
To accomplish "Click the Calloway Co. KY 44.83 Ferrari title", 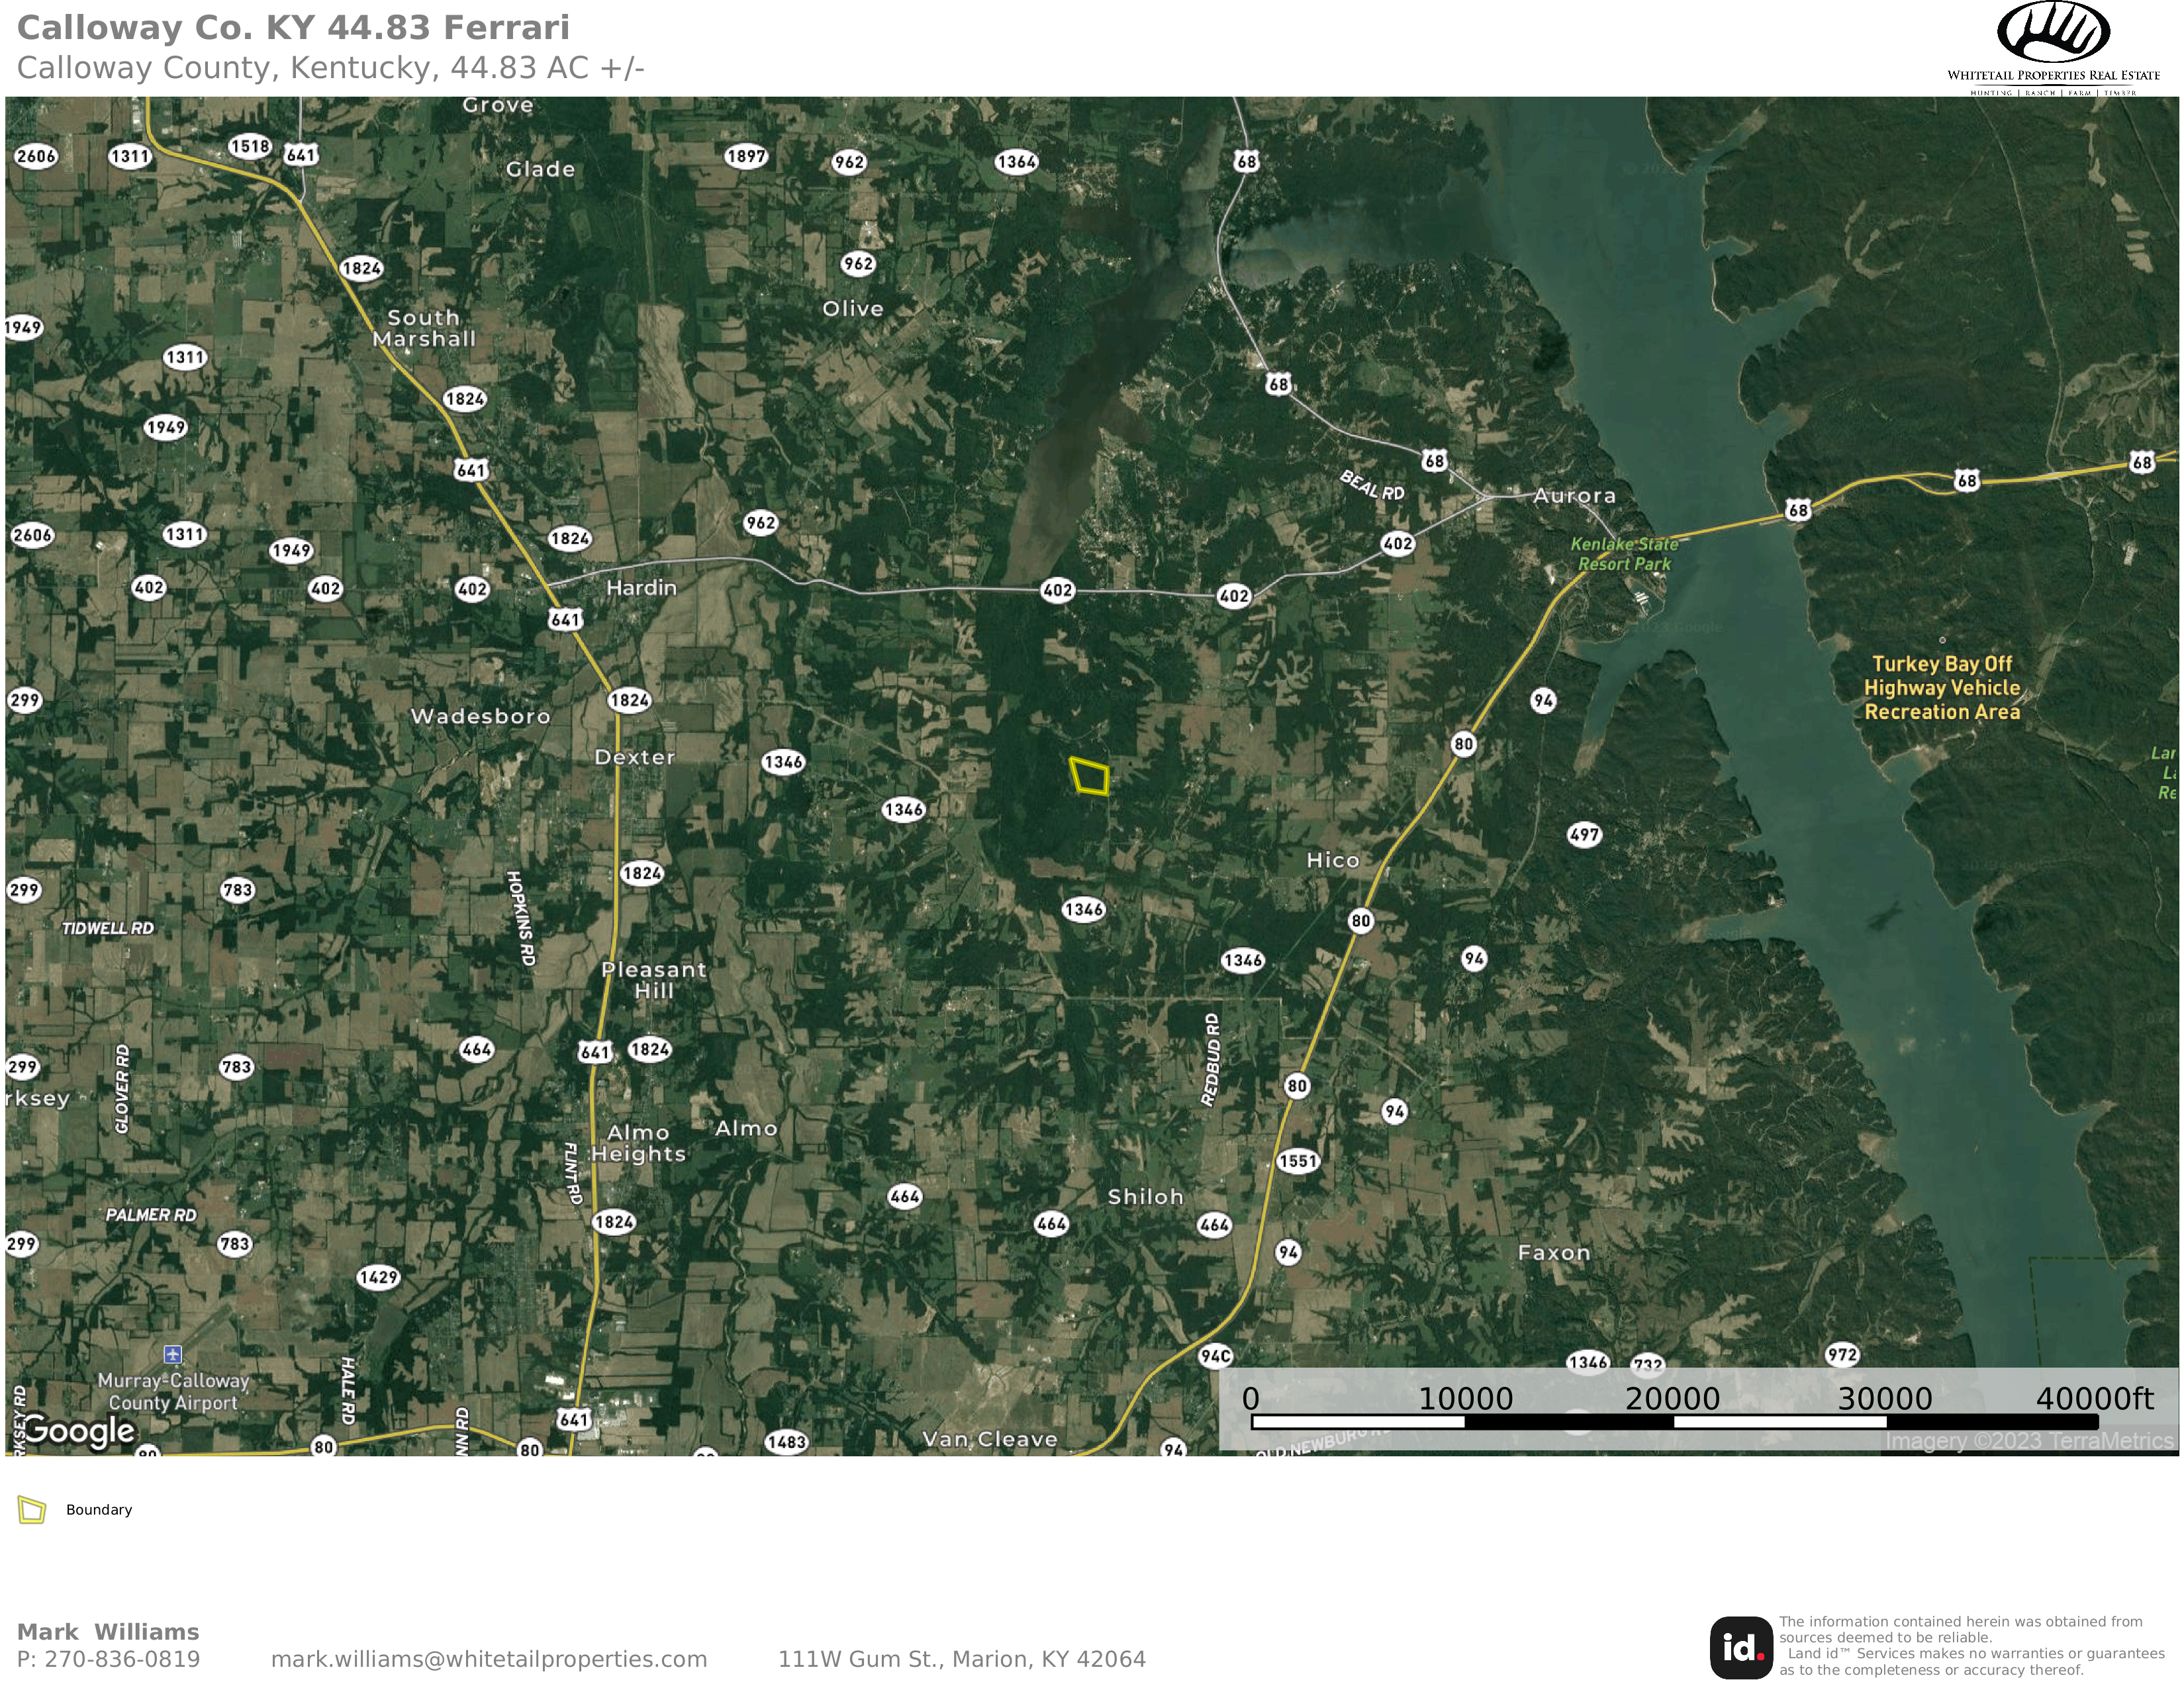I will point(293,28).
